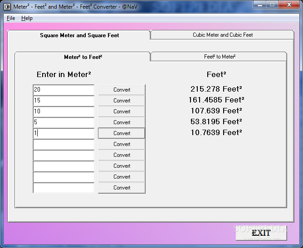This screenshot has height=248, width=303.
Task: Open the File menu
Action: [x=11, y=18]
